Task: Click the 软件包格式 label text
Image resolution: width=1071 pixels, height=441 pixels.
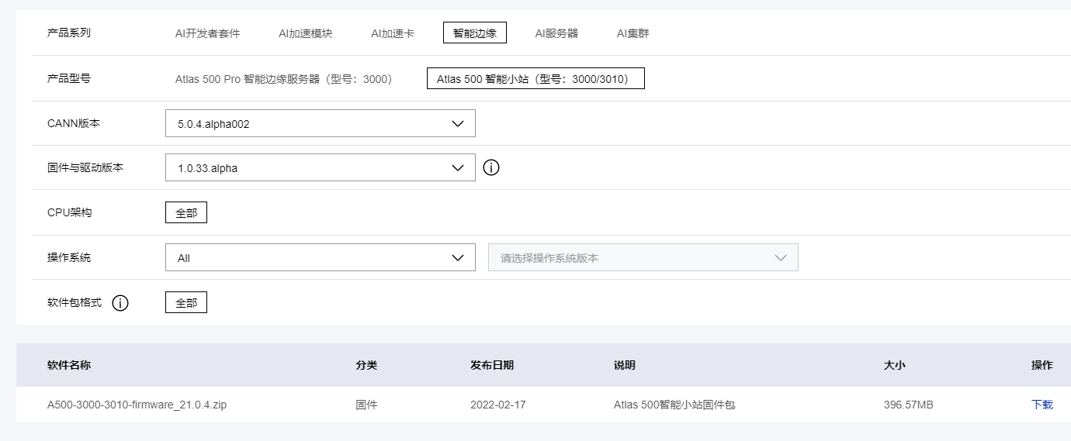Action: click(x=75, y=302)
